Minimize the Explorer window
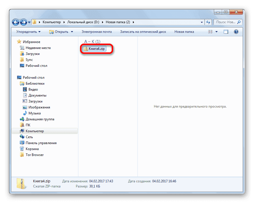 point(218,12)
